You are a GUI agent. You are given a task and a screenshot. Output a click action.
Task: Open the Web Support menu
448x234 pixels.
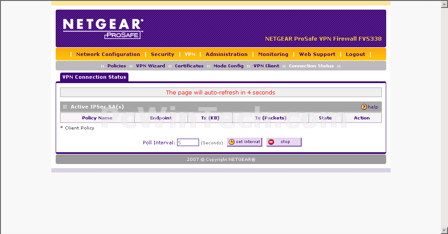317,54
